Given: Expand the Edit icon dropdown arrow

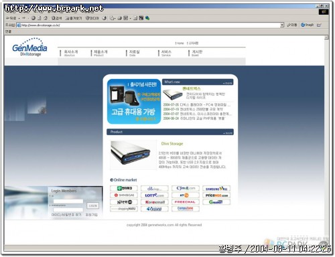Looking at the screenshot, I should coord(130,18).
